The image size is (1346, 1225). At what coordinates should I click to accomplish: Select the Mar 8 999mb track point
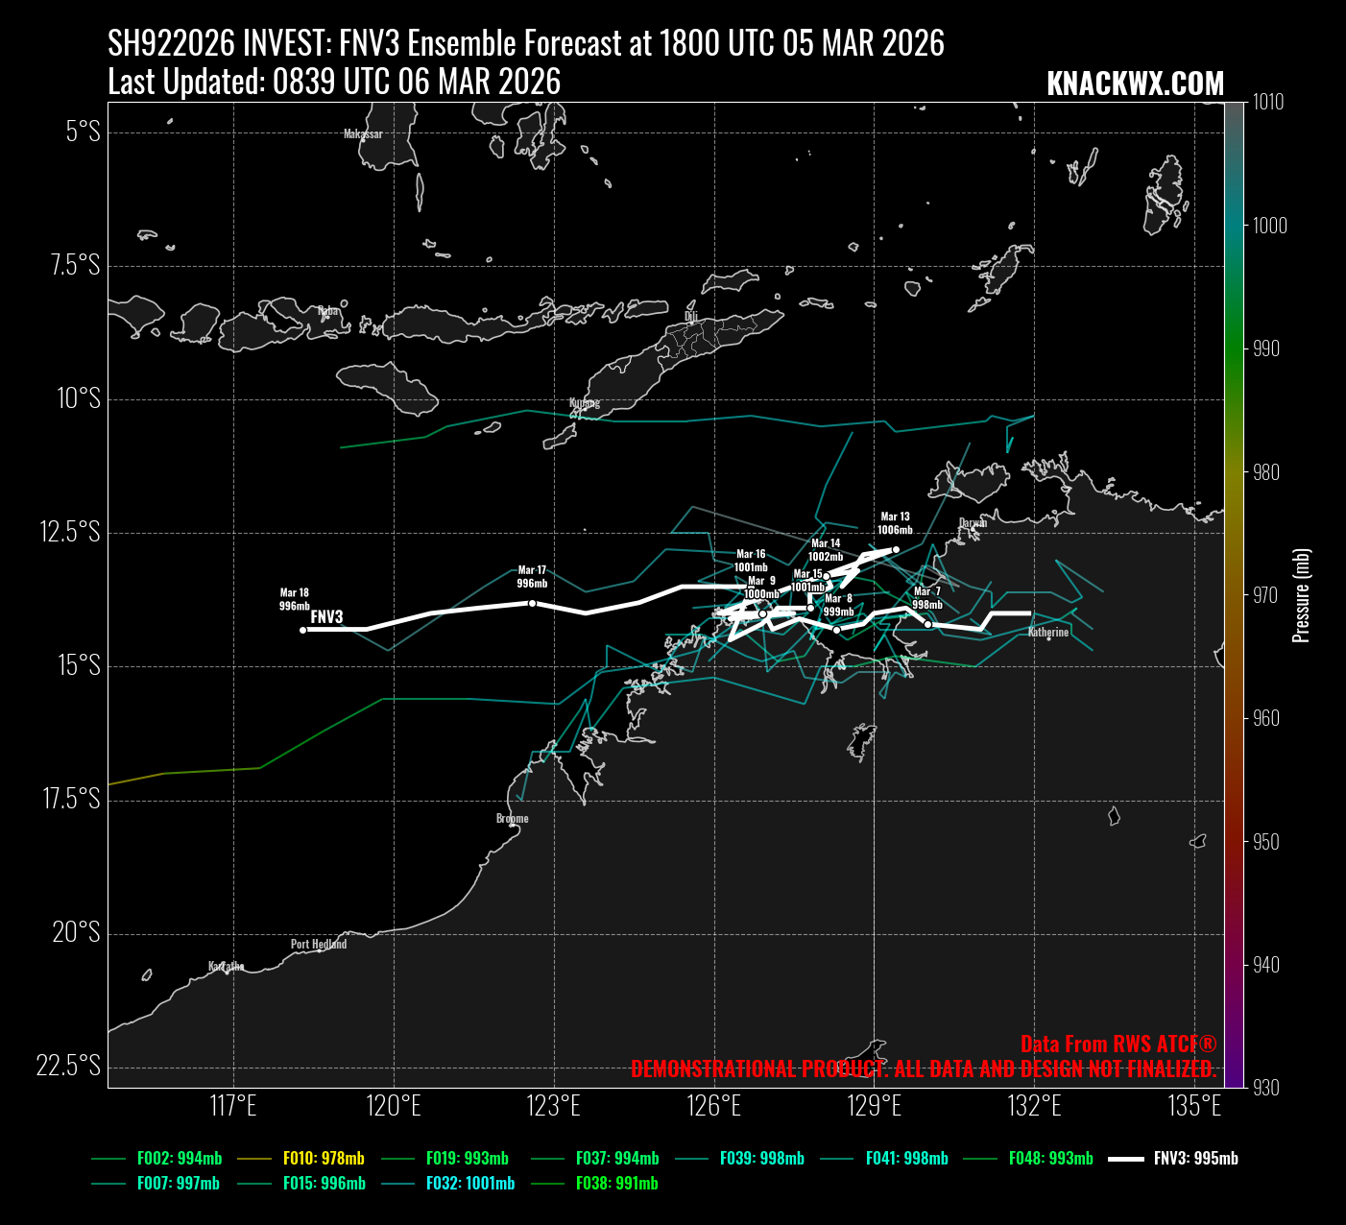pos(836,630)
